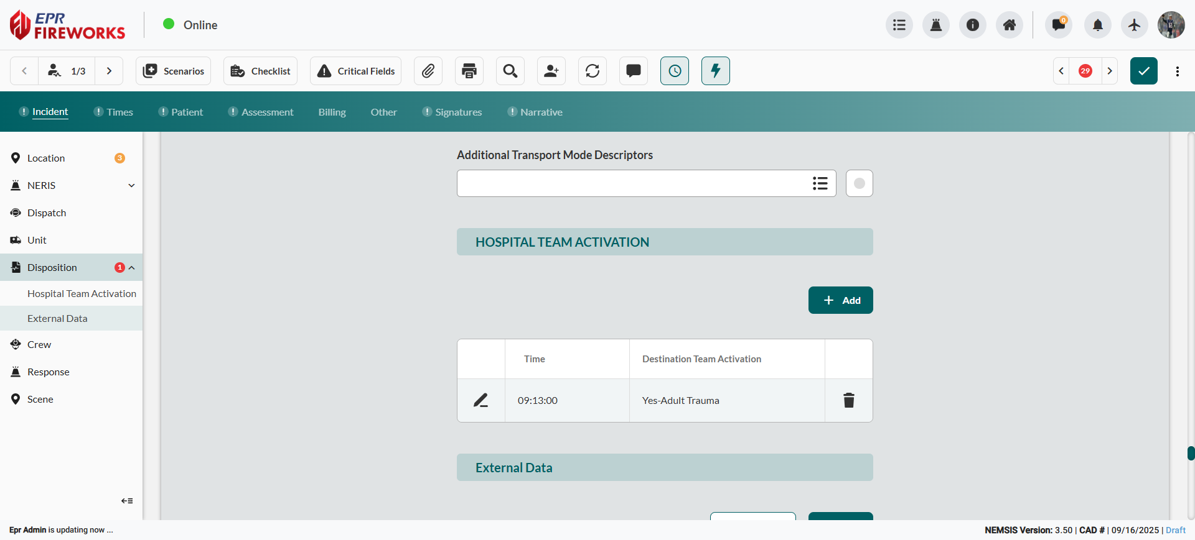Click the attachment paperclip icon
1195x540 pixels.
[x=428, y=71]
